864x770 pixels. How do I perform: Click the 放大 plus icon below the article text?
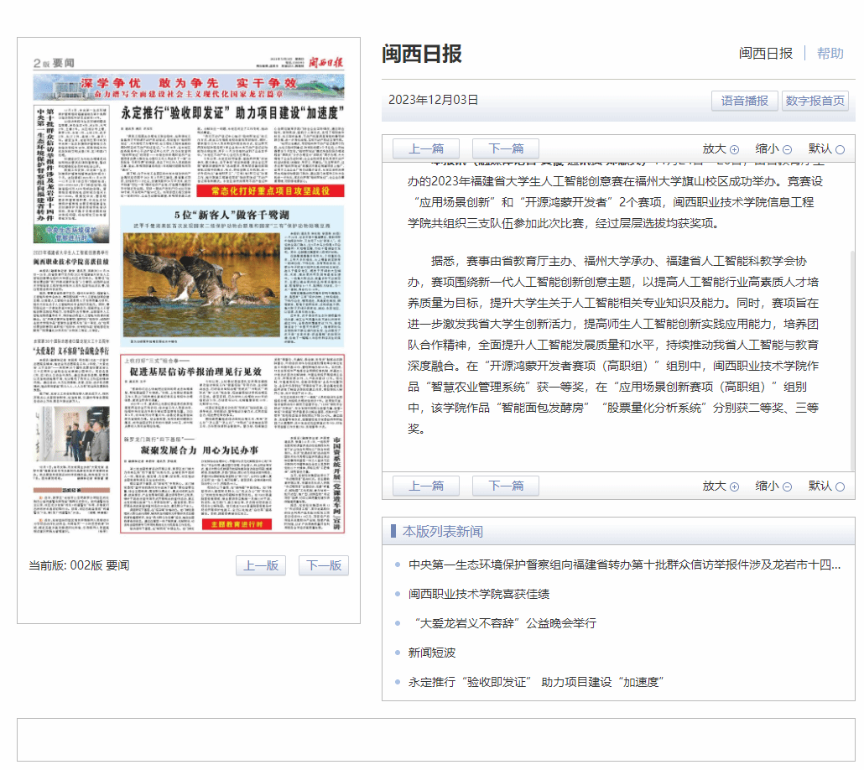point(734,486)
